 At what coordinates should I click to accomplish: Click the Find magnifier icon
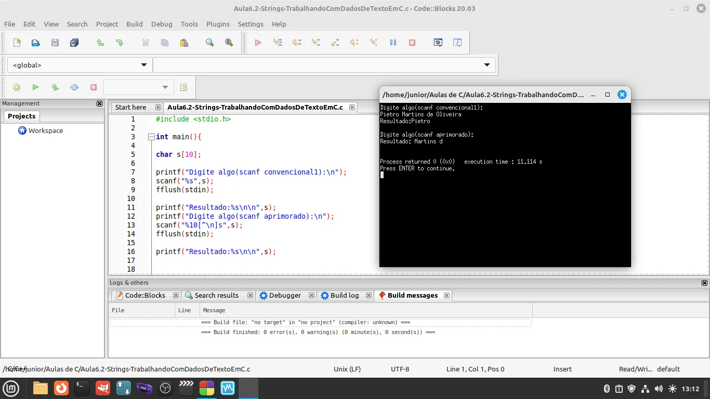209,43
